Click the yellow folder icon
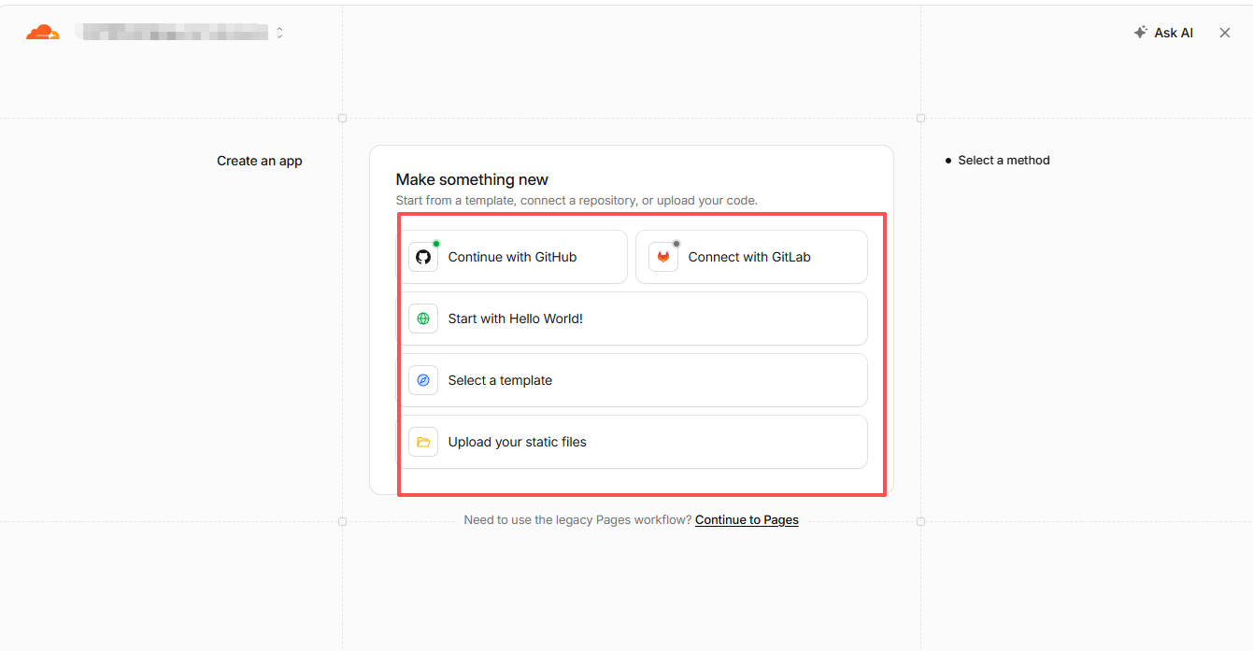This screenshot has height=651, width=1253. 423,442
